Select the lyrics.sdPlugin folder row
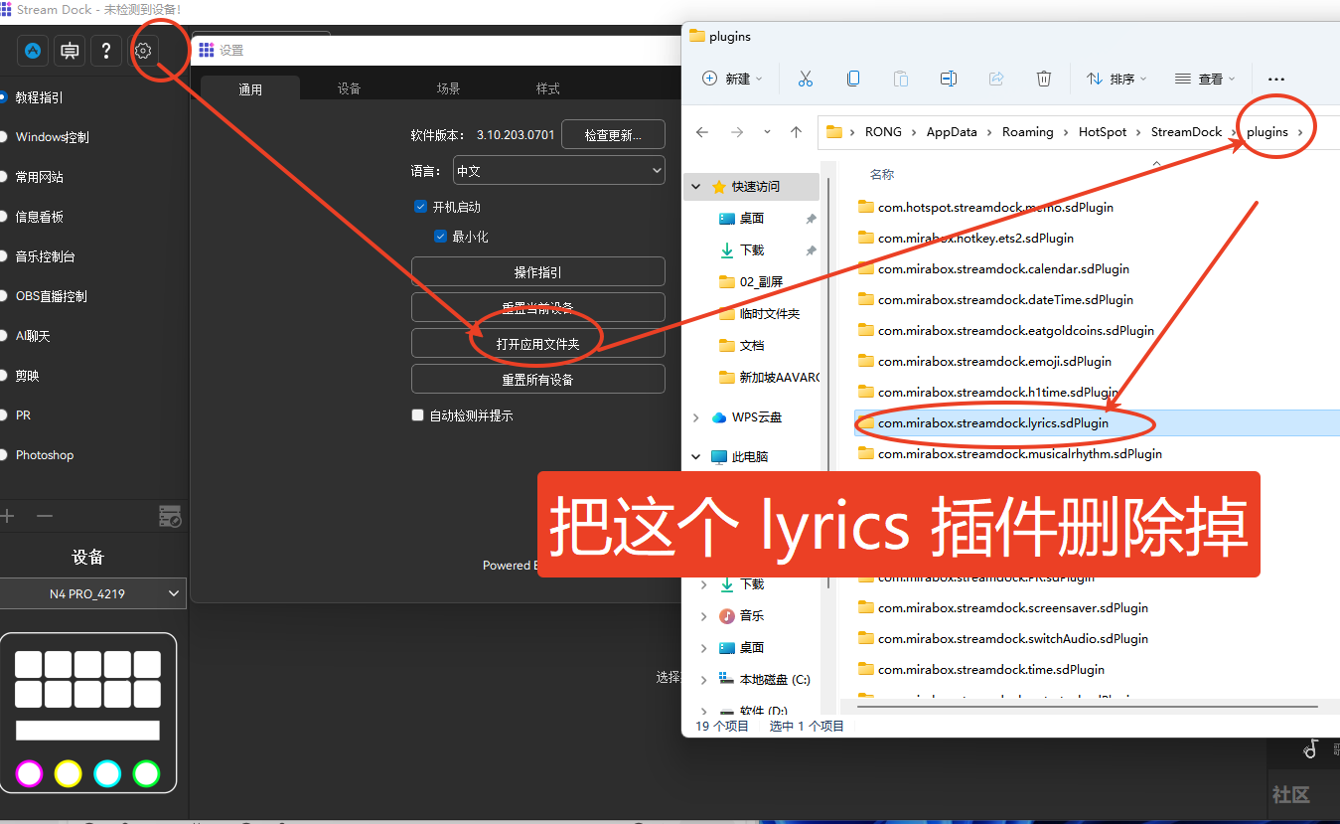The height and width of the screenshot is (824, 1340). coord(1097,423)
